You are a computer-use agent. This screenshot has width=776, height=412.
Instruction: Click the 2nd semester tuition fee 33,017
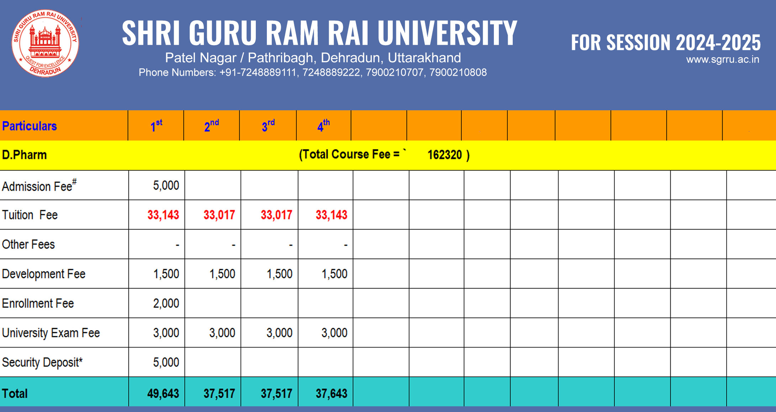click(219, 215)
